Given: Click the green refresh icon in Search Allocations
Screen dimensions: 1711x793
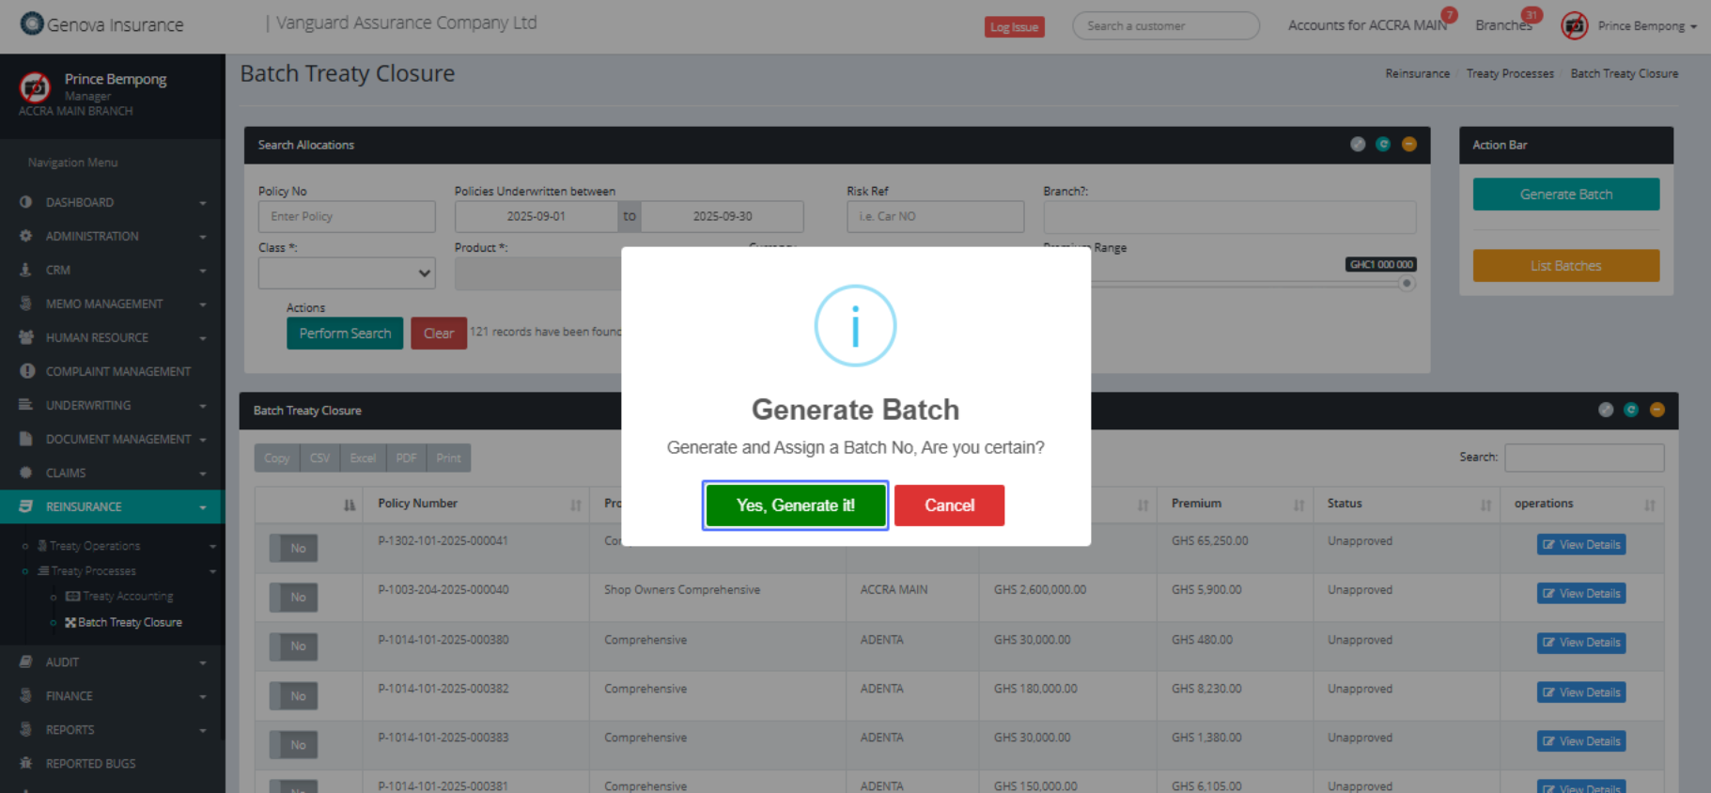Looking at the screenshot, I should coord(1383,144).
